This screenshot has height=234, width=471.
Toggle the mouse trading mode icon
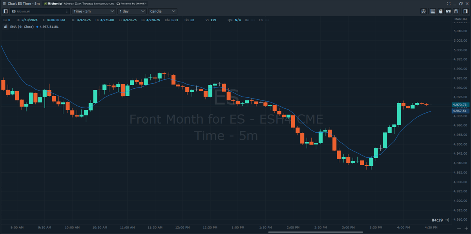click(x=440, y=11)
